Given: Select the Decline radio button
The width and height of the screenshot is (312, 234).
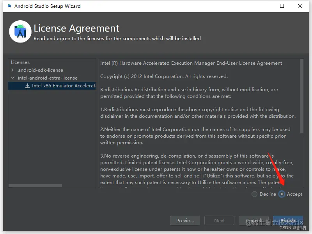Looking at the screenshot, I should (254, 194).
